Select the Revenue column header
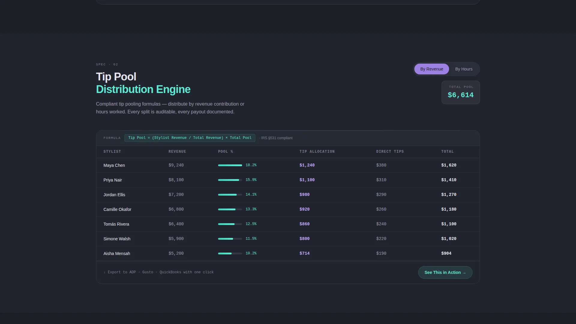The width and height of the screenshot is (576, 324). tap(177, 151)
